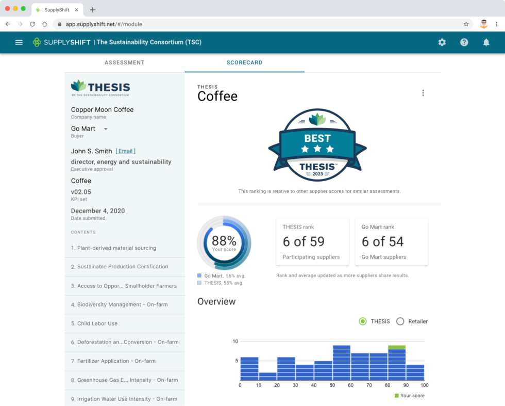Click the 88% score donut chart

click(224, 243)
